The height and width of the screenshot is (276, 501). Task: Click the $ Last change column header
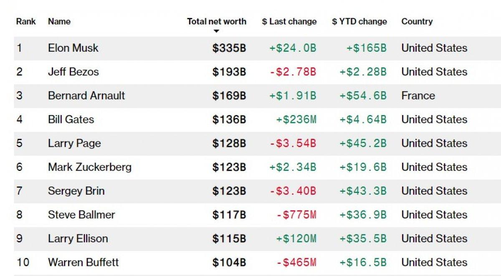[289, 22]
